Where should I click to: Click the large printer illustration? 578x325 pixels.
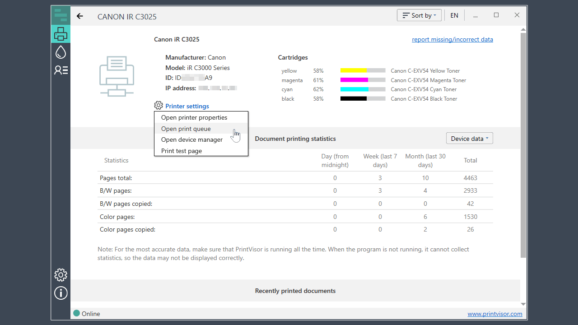click(116, 76)
